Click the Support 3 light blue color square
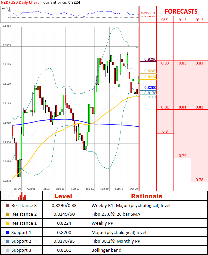This screenshot has height=255, width=208. (x=8, y=250)
